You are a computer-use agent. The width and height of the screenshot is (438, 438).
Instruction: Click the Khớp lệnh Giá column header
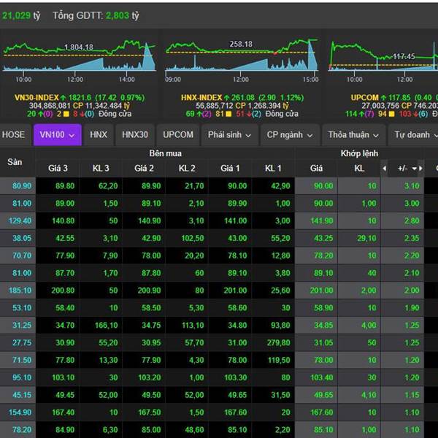click(316, 169)
